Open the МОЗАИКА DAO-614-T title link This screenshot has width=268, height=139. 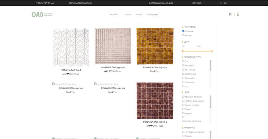(x=71, y=70)
